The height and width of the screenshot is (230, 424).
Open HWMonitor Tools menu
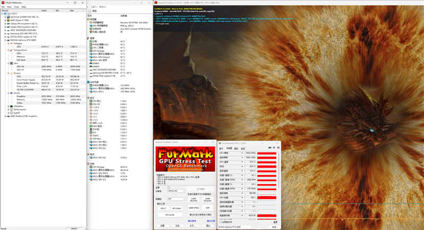pos(16,7)
